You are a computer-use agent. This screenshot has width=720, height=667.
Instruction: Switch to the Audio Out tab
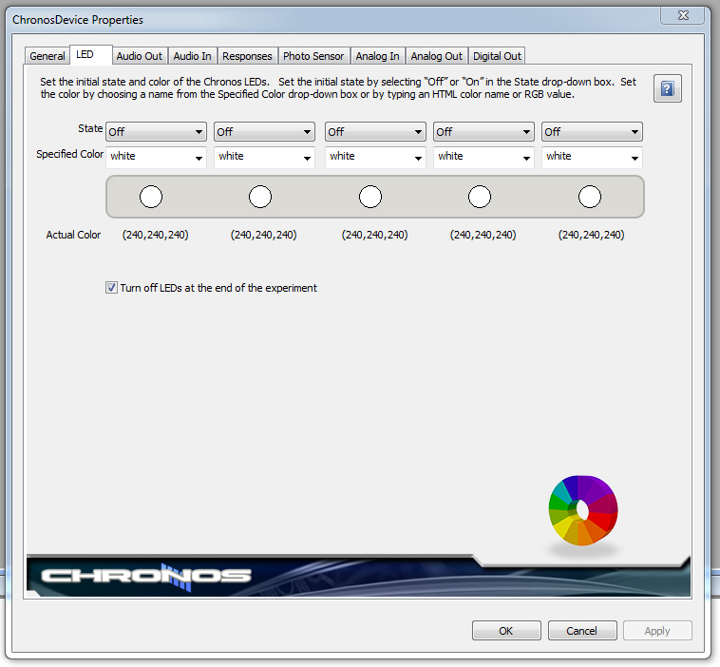coord(140,56)
